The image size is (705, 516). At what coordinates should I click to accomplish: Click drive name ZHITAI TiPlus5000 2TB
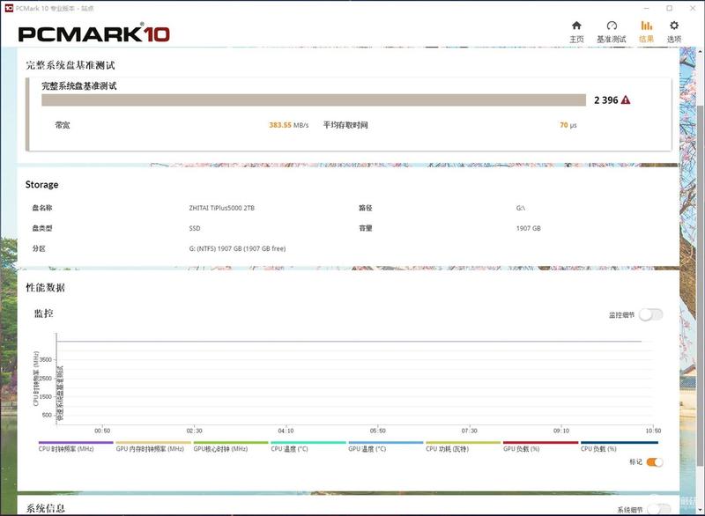[x=222, y=208]
